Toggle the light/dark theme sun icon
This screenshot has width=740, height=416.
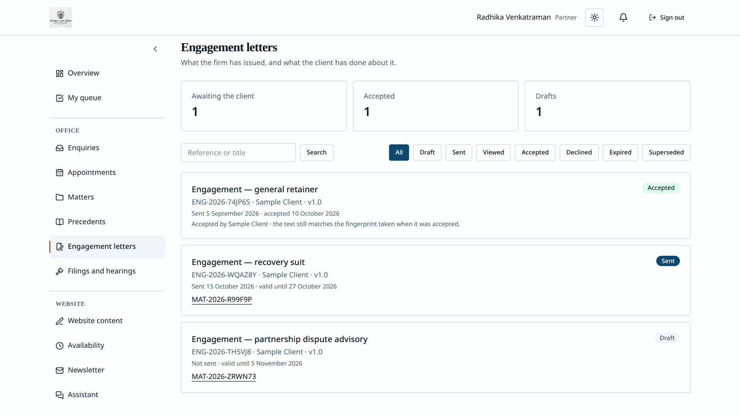point(594,17)
